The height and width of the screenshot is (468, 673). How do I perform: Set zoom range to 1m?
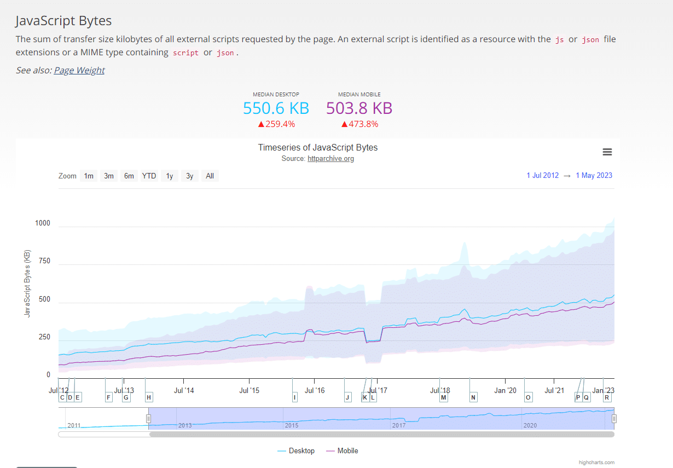tap(89, 176)
